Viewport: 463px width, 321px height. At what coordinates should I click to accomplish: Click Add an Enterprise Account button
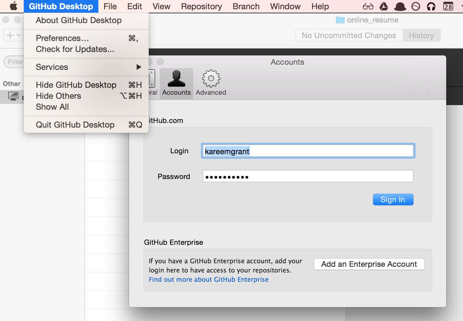[x=369, y=264]
